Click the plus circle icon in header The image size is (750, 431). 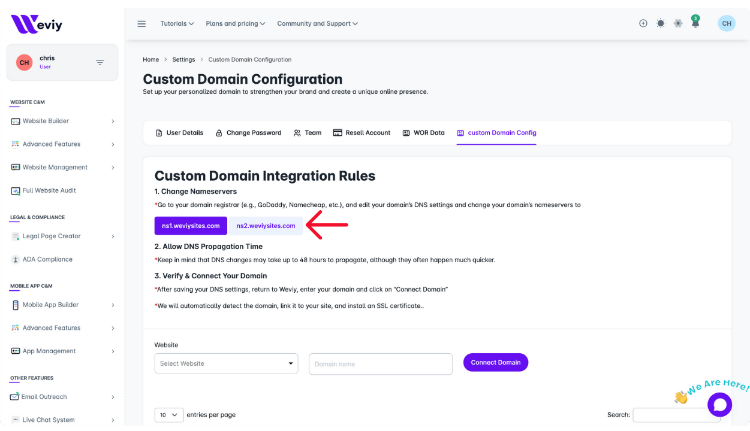(643, 23)
